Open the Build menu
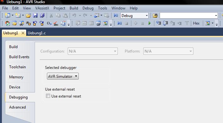 [74, 8]
